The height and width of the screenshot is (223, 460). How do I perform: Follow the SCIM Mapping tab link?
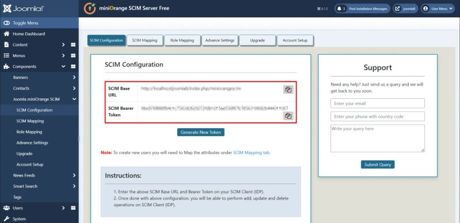coord(251,152)
